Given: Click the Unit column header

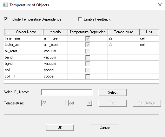Looking at the screenshot, I should (x=149, y=32).
